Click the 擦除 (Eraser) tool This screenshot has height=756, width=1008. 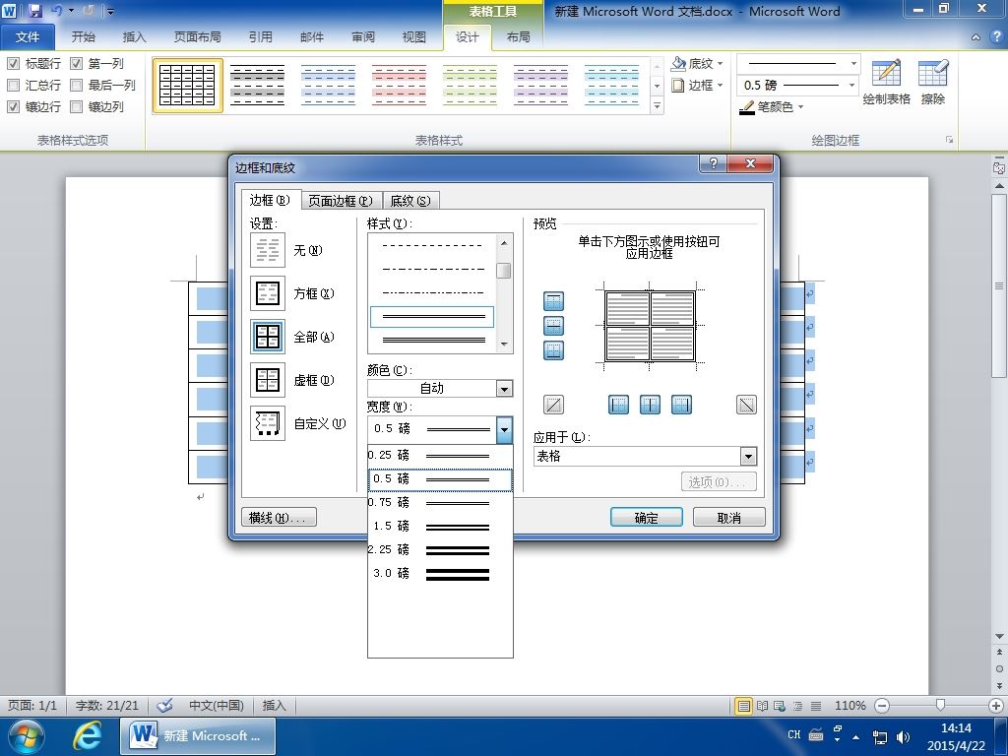(933, 83)
